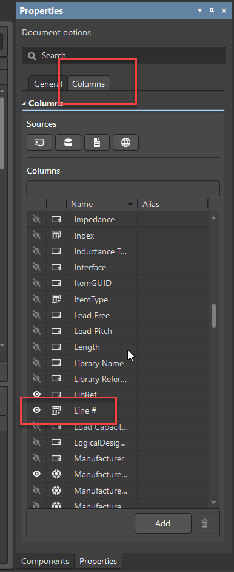Select the Lead Pitch column name
The width and height of the screenshot is (234, 572).
pos(93,331)
